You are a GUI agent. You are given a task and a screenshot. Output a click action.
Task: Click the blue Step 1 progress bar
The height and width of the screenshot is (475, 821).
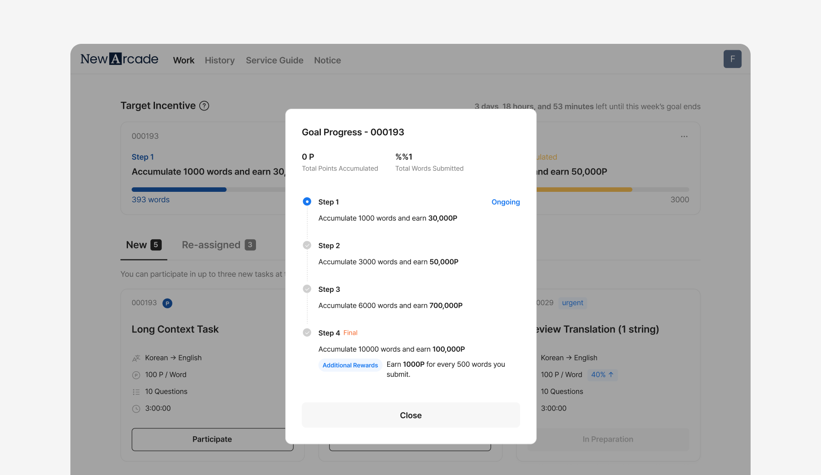(179, 190)
